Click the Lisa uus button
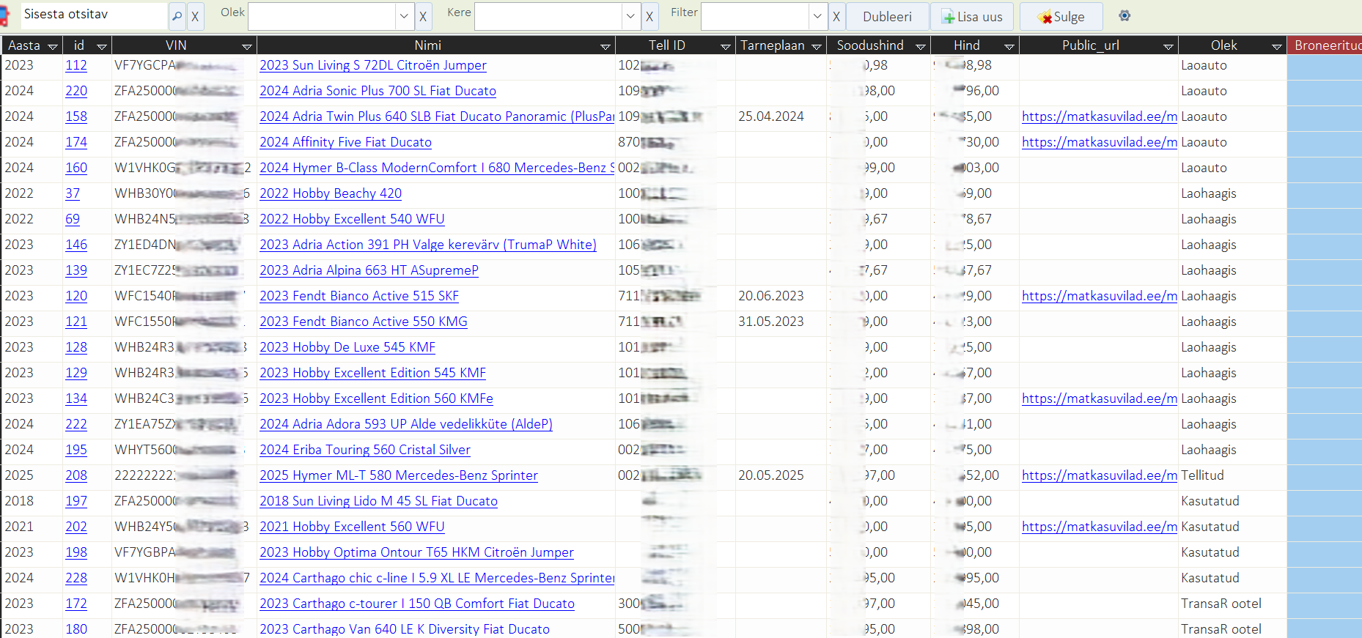 point(972,16)
